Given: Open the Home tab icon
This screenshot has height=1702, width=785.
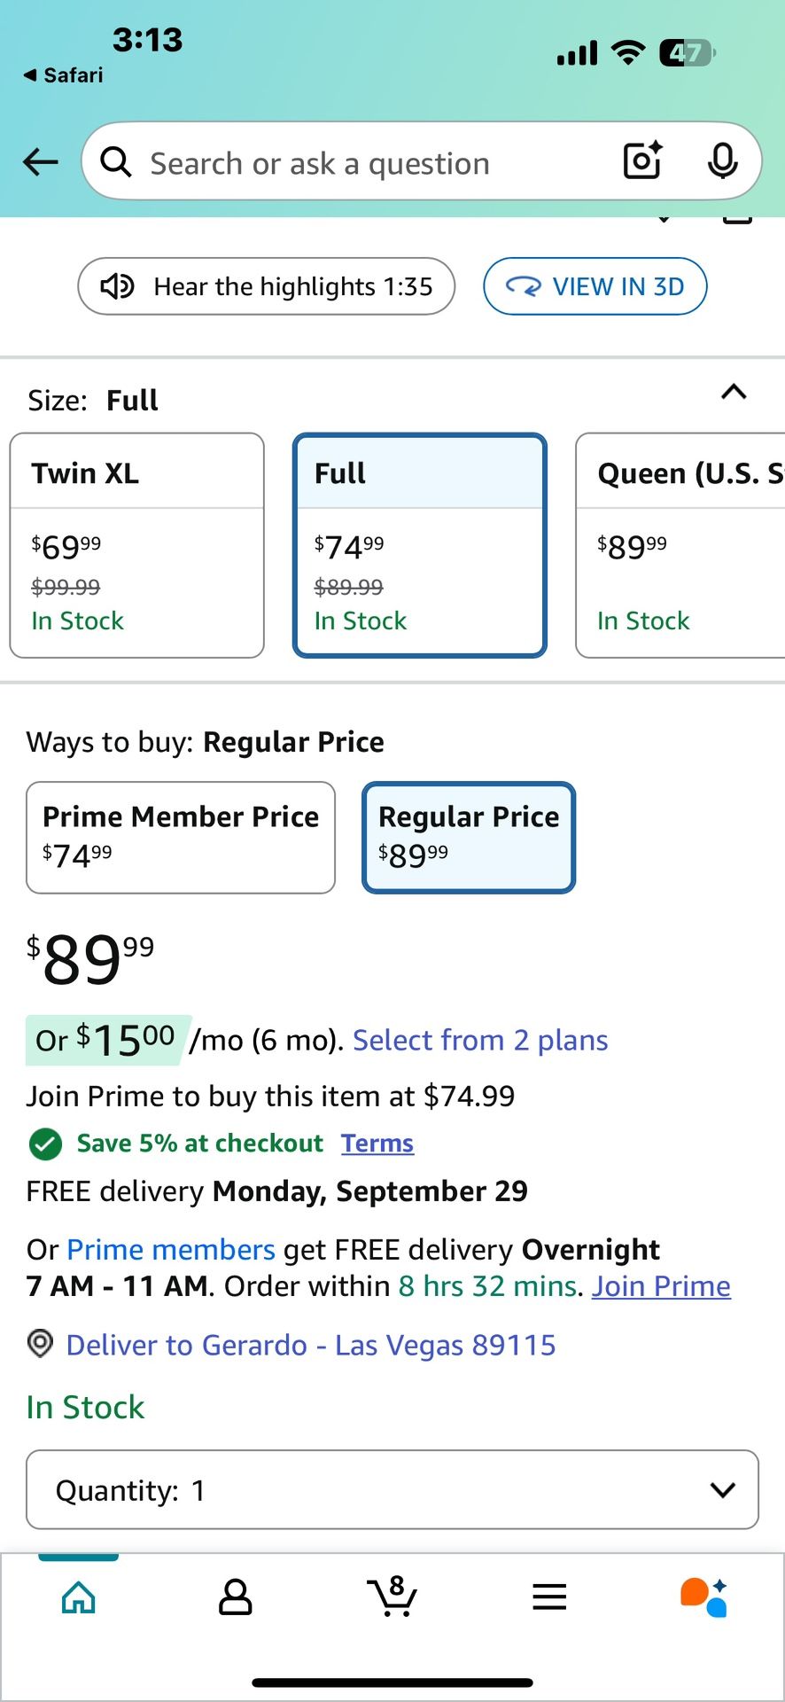Looking at the screenshot, I should tap(79, 1597).
